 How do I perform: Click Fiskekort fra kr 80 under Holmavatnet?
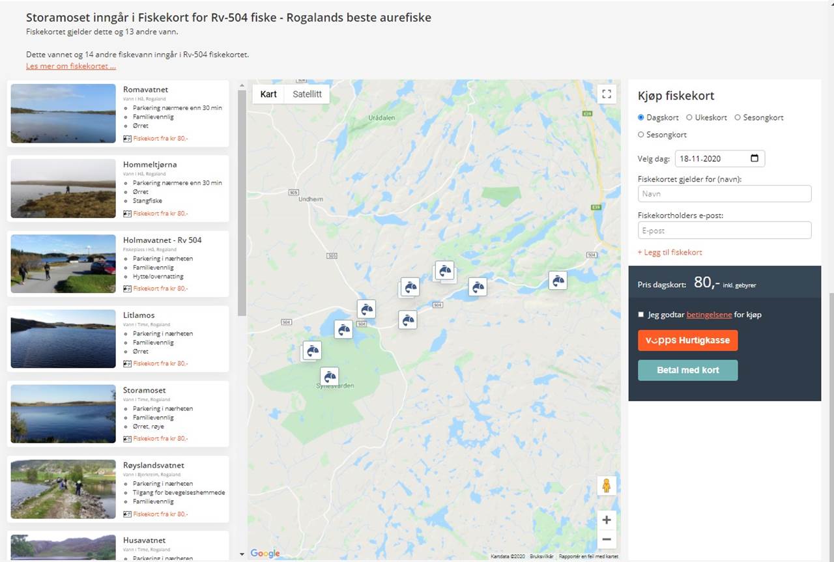(x=160, y=288)
